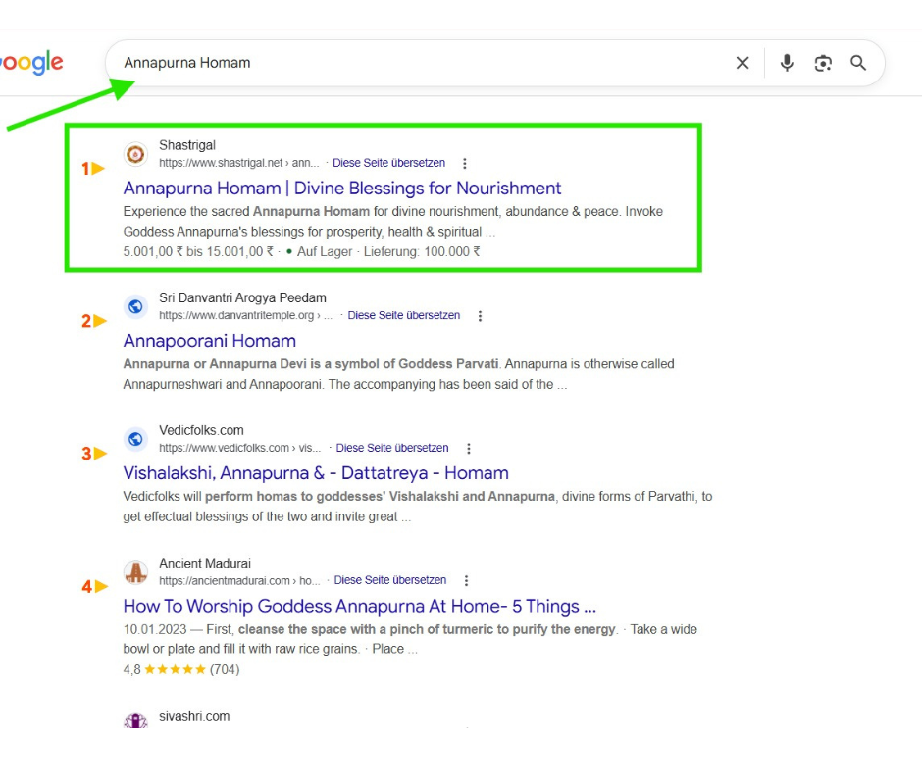Viewport: 922px width, 757px height.
Task: Clear the search box with the X icon
Action: (743, 63)
